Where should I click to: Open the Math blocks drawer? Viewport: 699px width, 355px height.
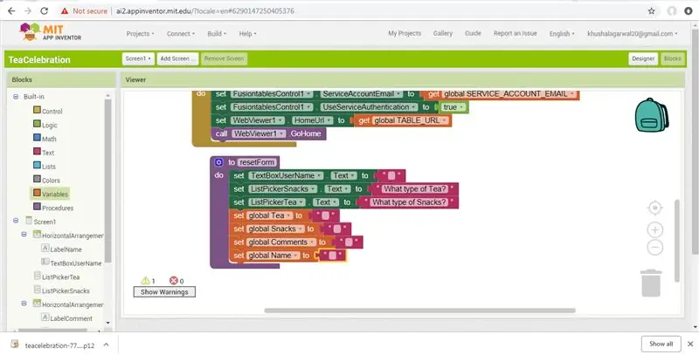point(45,139)
